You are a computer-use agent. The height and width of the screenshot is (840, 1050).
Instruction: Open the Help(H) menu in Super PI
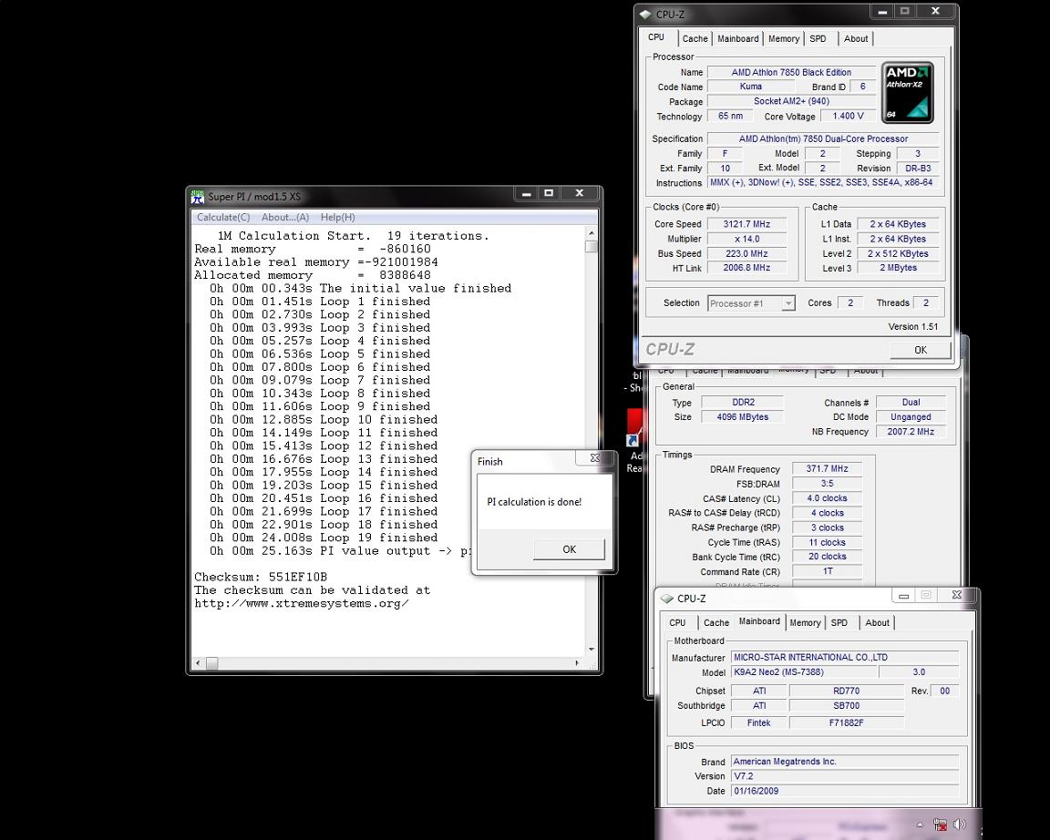tap(337, 218)
